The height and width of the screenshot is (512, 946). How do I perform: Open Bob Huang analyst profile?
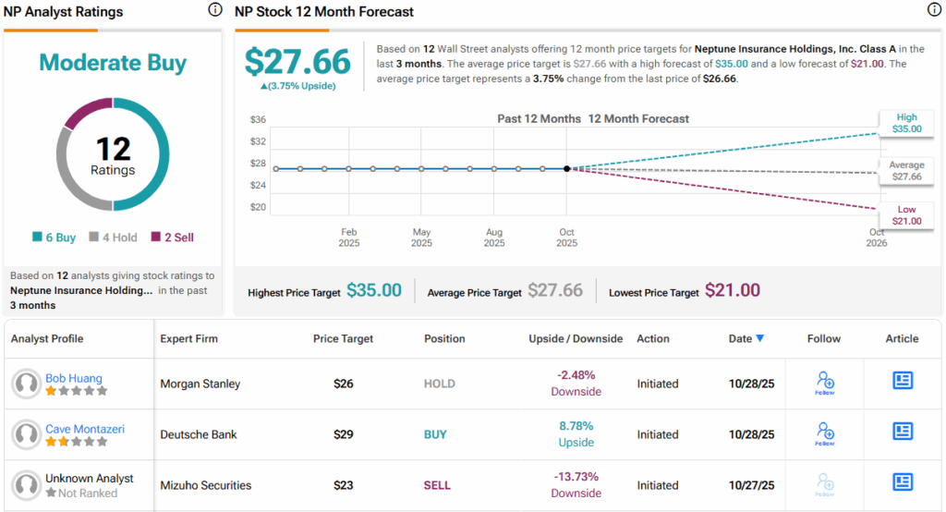point(74,378)
